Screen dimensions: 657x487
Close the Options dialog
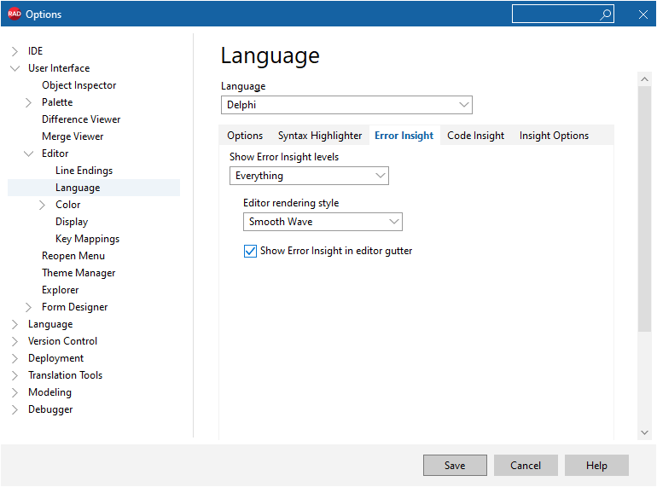pos(642,14)
